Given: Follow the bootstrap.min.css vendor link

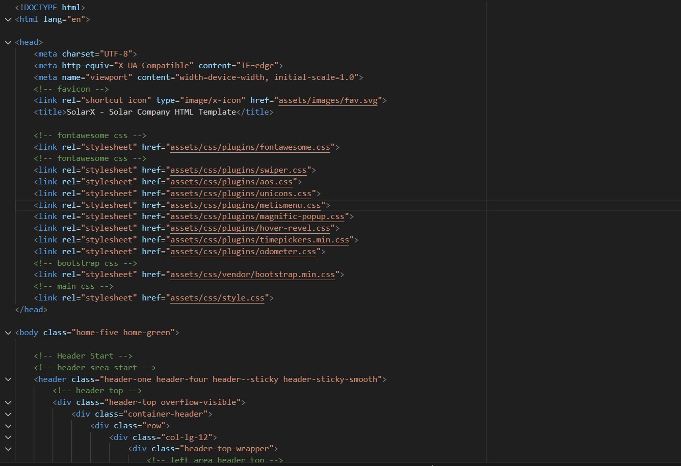Looking at the screenshot, I should (x=253, y=275).
